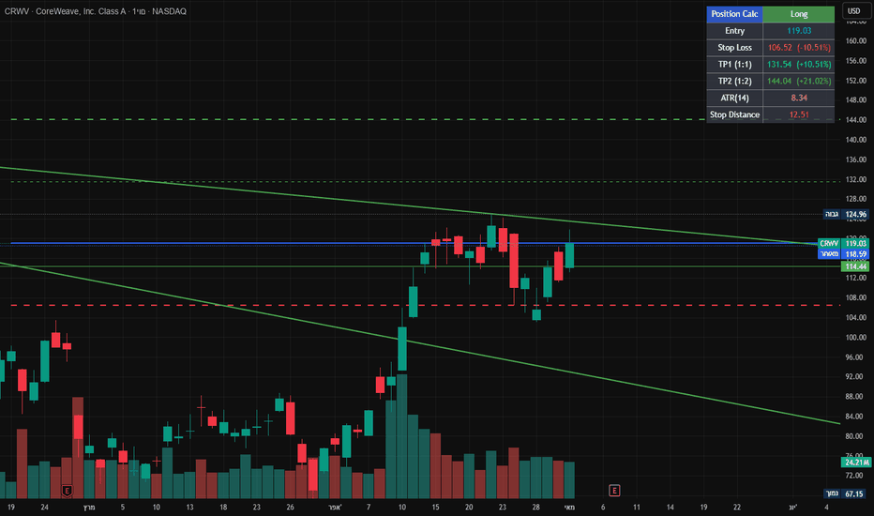Image resolution: width=874 pixels, height=516 pixels.
Task: Select the 28 date label on time axis
Action: 535,507
